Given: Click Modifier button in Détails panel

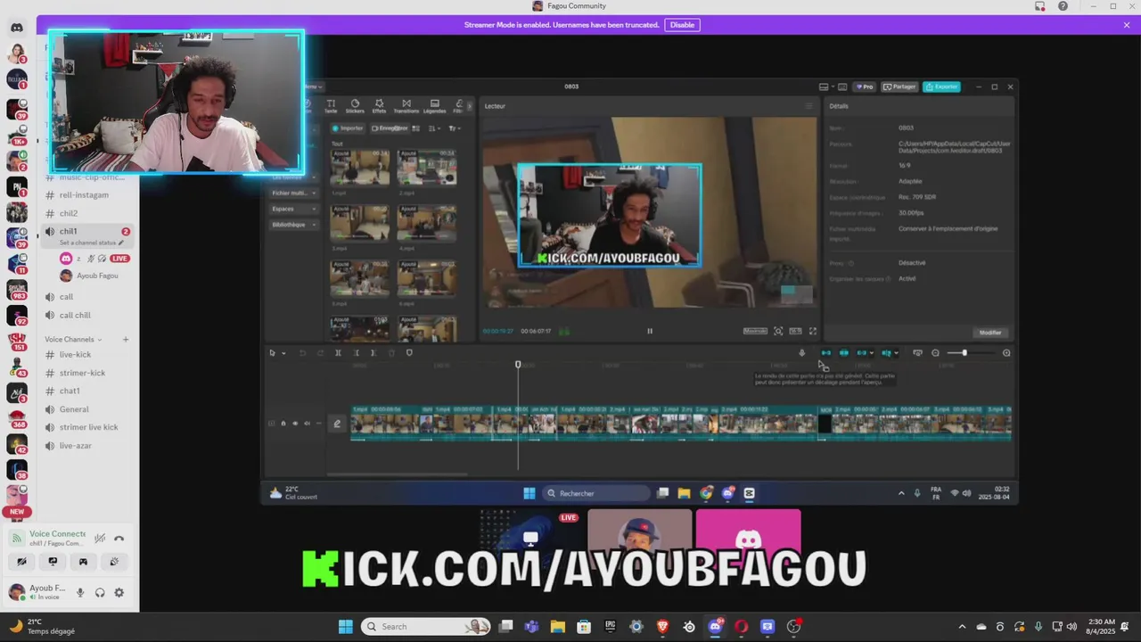Looking at the screenshot, I should coord(990,333).
